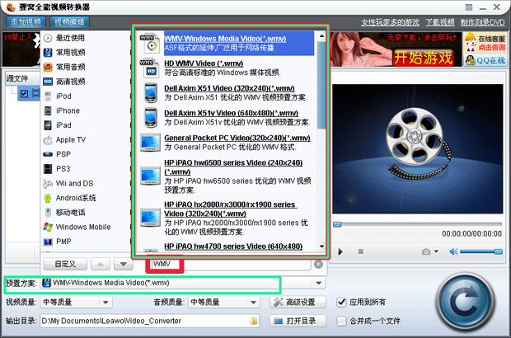Expand the 预置方案 preset dropdown arrow

pos(319,283)
